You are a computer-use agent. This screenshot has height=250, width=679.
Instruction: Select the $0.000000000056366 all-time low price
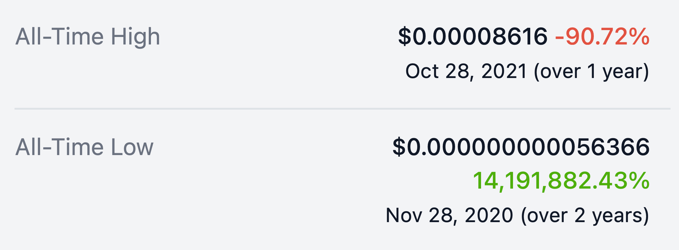coord(521,147)
